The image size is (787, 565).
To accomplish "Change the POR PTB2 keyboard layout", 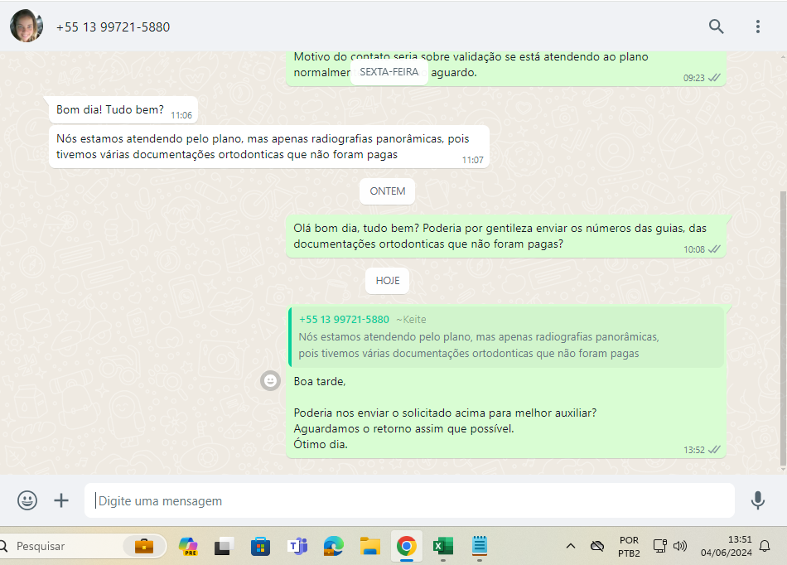I will 629,547.
